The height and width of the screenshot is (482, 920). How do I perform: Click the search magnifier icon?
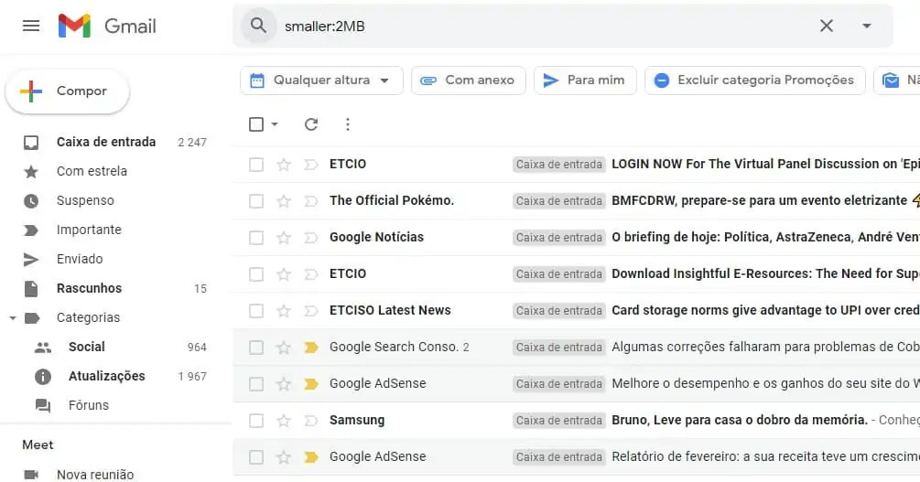pyautogui.click(x=258, y=26)
